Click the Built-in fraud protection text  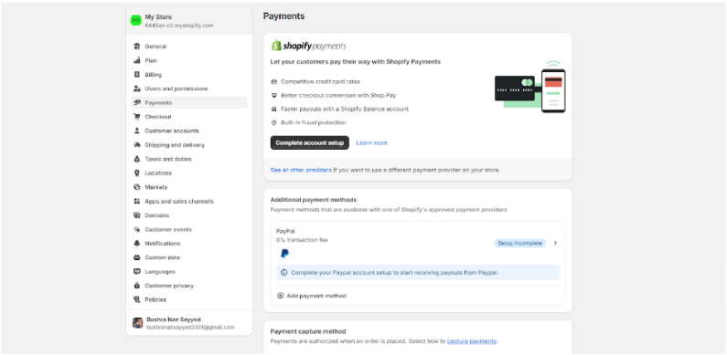[x=314, y=122]
